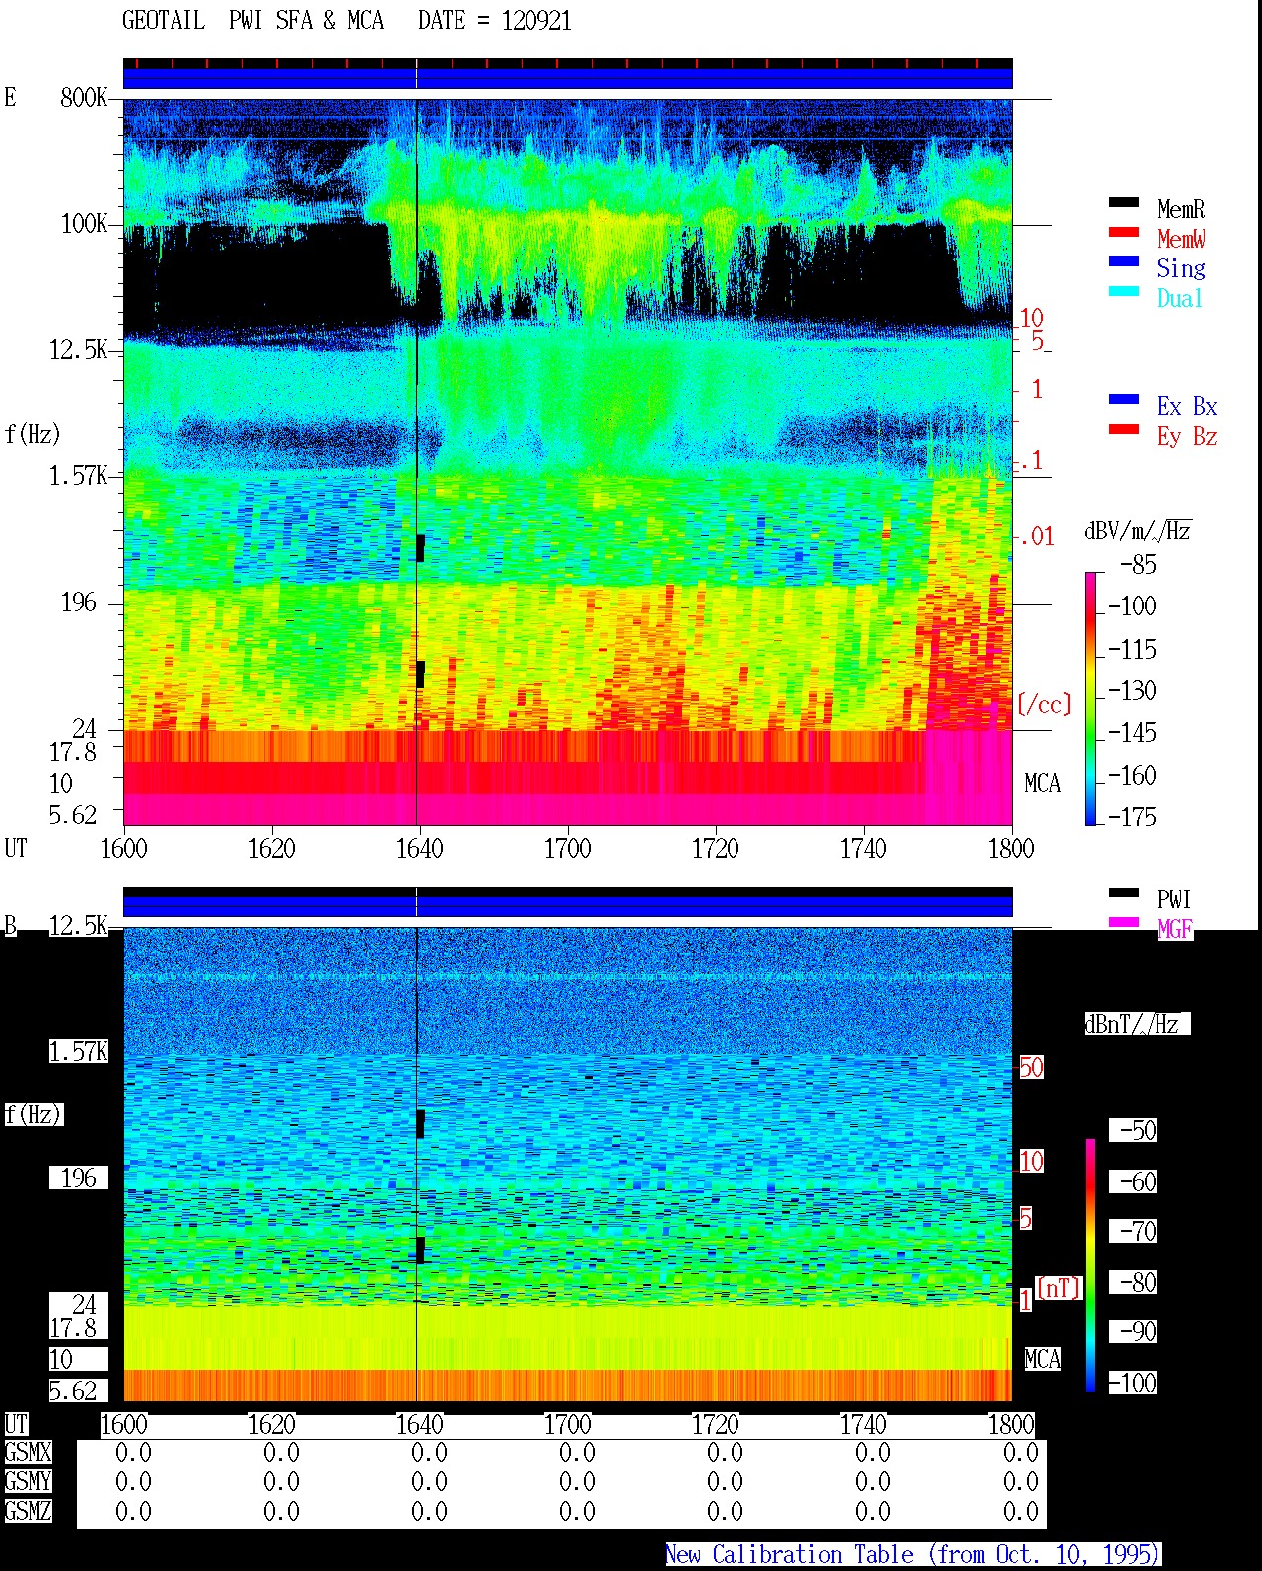
Task: Select the "GSMY" row label
Action: coord(28,1482)
